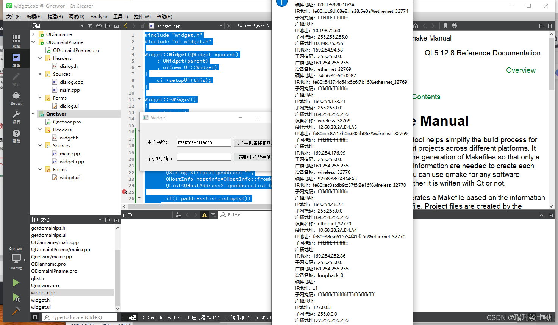Toggle the bookmark icon in editor toolbar
The width and height of the screenshot is (558, 325).
[x=445, y=25]
